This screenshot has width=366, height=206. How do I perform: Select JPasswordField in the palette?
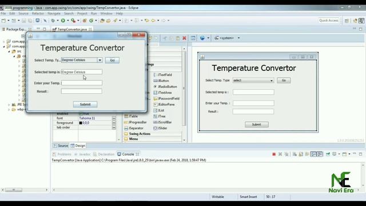tap(166, 98)
